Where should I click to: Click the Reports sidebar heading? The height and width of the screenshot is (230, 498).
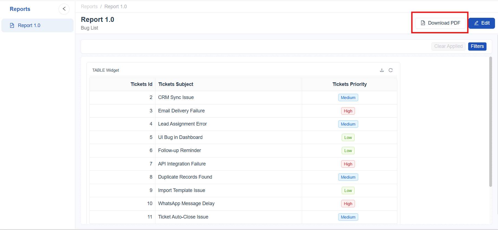pos(20,9)
